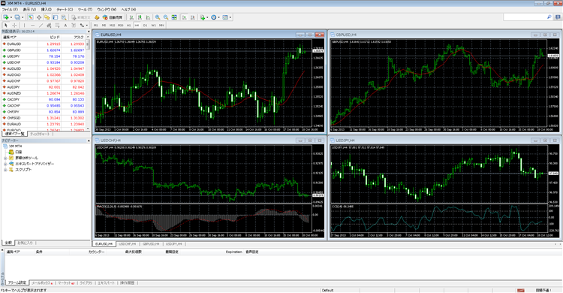Switch timeframe to D1
The height and width of the screenshot is (293, 563).
[145, 25]
